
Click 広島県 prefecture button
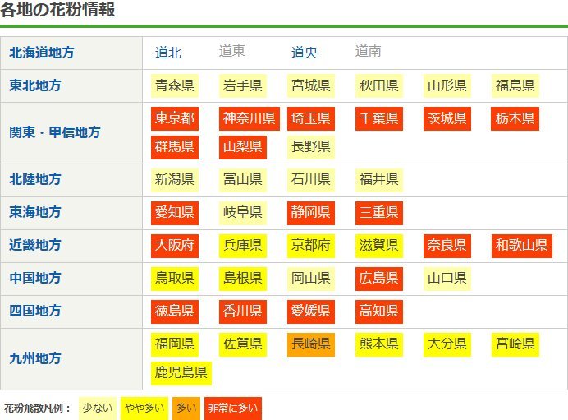coord(379,278)
